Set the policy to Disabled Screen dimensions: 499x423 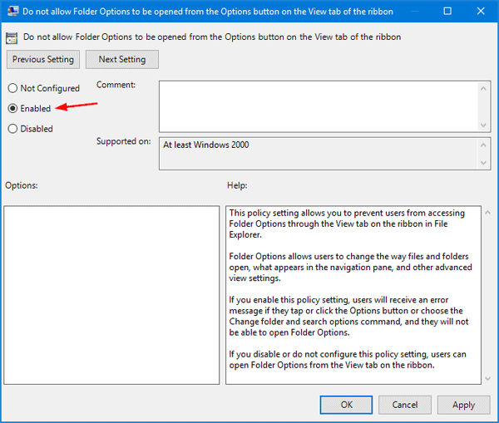click(x=12, y=129)
